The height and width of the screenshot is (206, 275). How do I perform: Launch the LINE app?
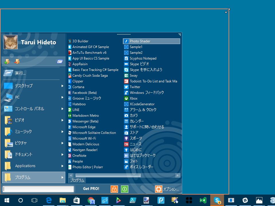[74, 110]
